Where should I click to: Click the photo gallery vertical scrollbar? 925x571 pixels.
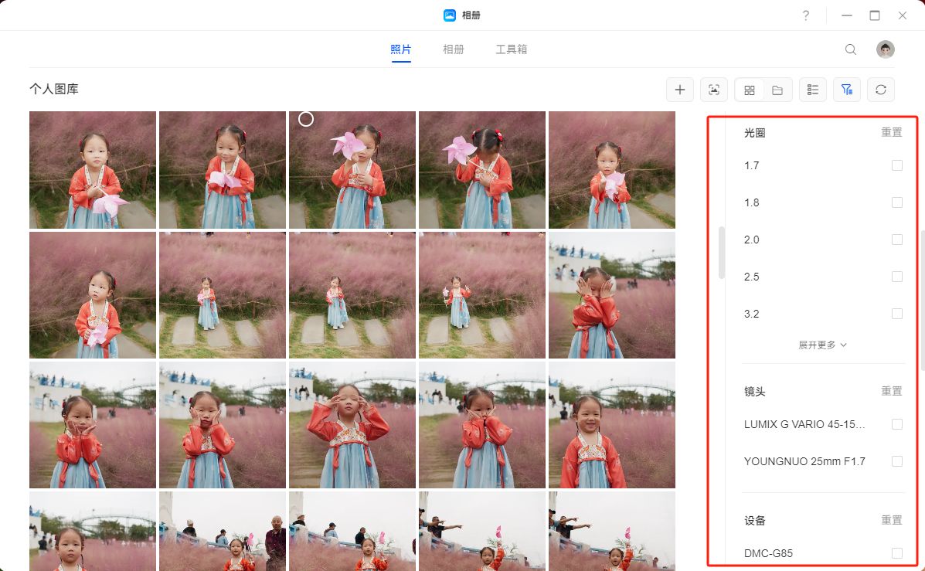tap(722, 253)
